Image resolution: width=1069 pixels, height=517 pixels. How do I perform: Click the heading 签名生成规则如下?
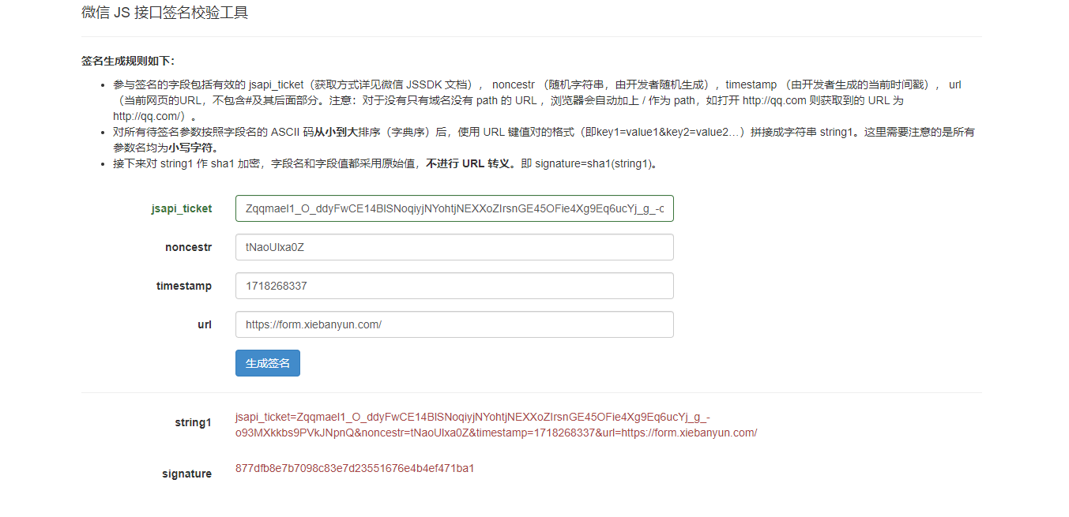click(128, 61)
